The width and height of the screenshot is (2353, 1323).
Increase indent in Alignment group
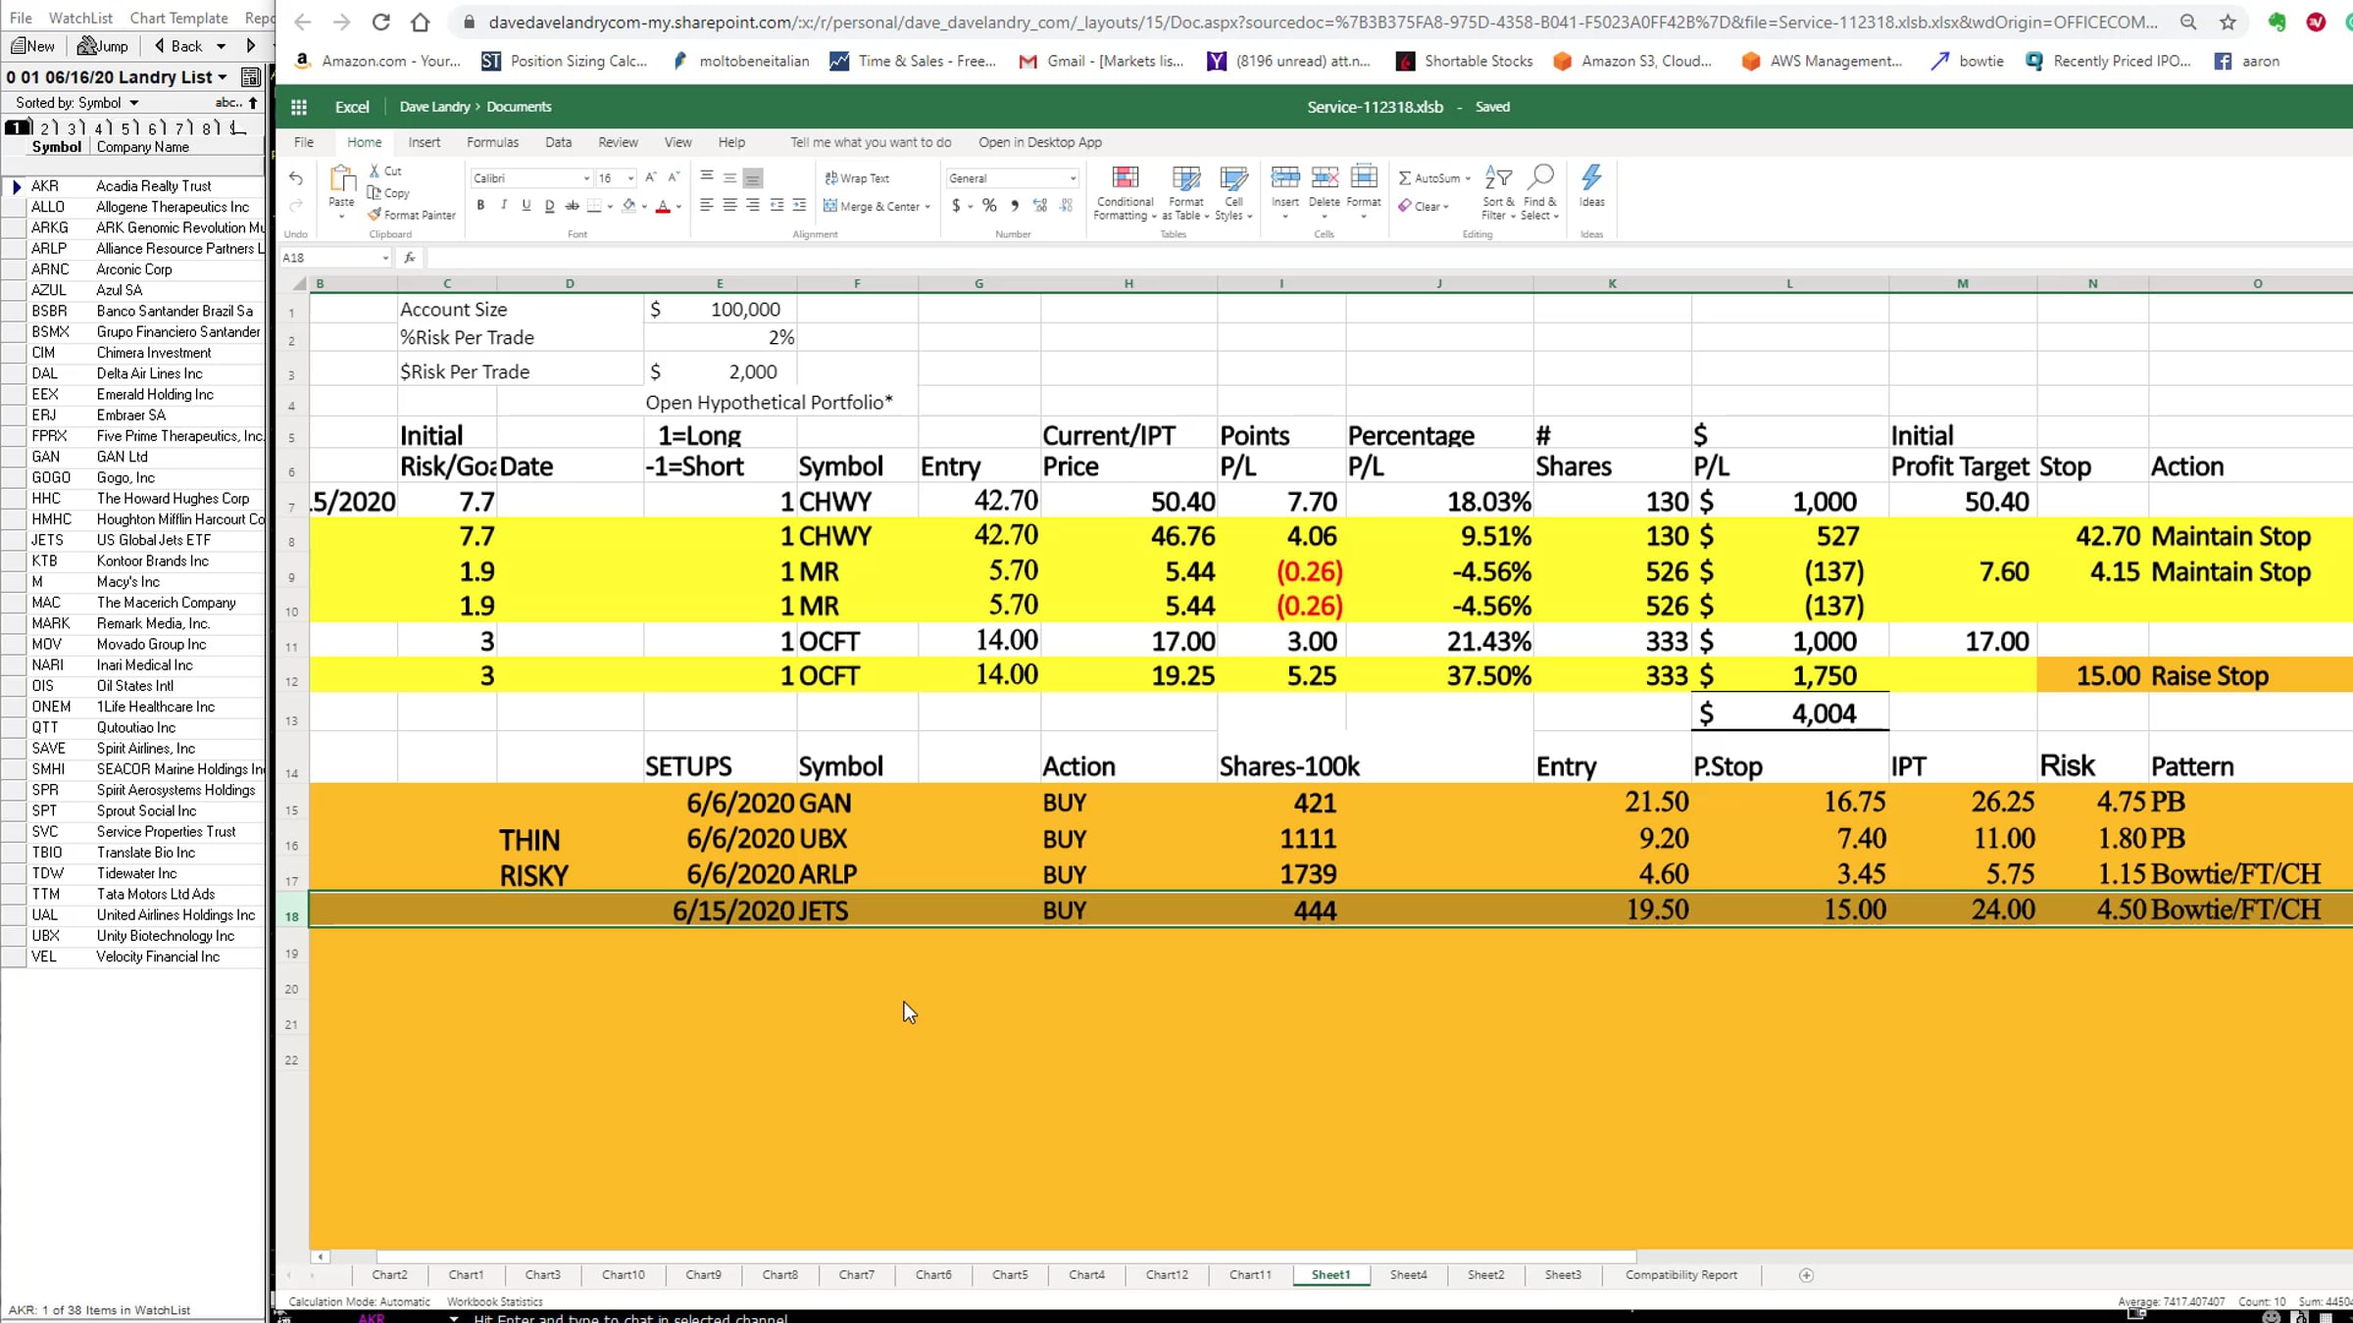(799, 206)
